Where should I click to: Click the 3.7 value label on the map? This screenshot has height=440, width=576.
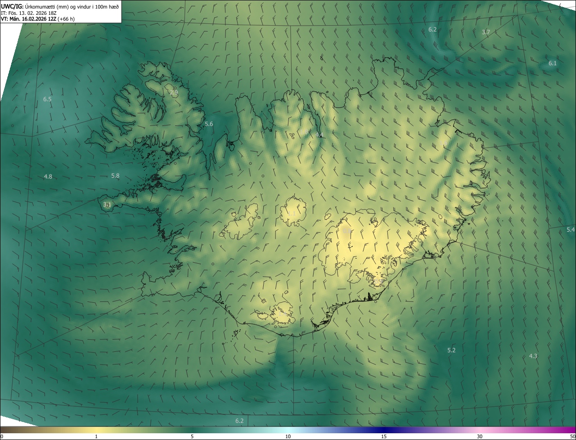pos(486,32)
